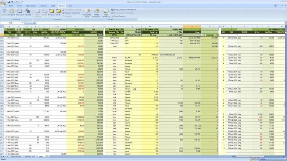Choose Protect and Share Workbook
This screenshot has height=161, width=287.
click(x=124, y=10)
